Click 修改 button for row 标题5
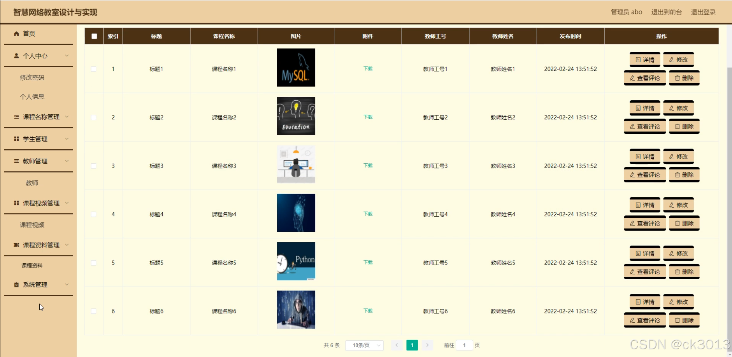Image resolution: width=732 pixels, height=357 pixels. [678, 254]
